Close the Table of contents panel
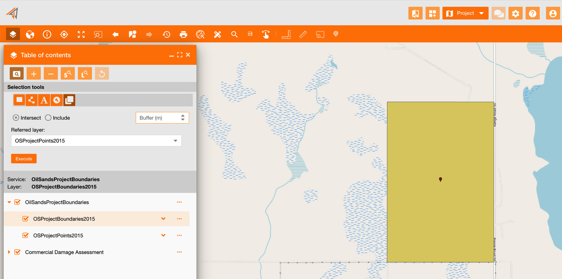The width and height of the screenshot is (562, 279). pyautogui.click(x=188, y=55)
